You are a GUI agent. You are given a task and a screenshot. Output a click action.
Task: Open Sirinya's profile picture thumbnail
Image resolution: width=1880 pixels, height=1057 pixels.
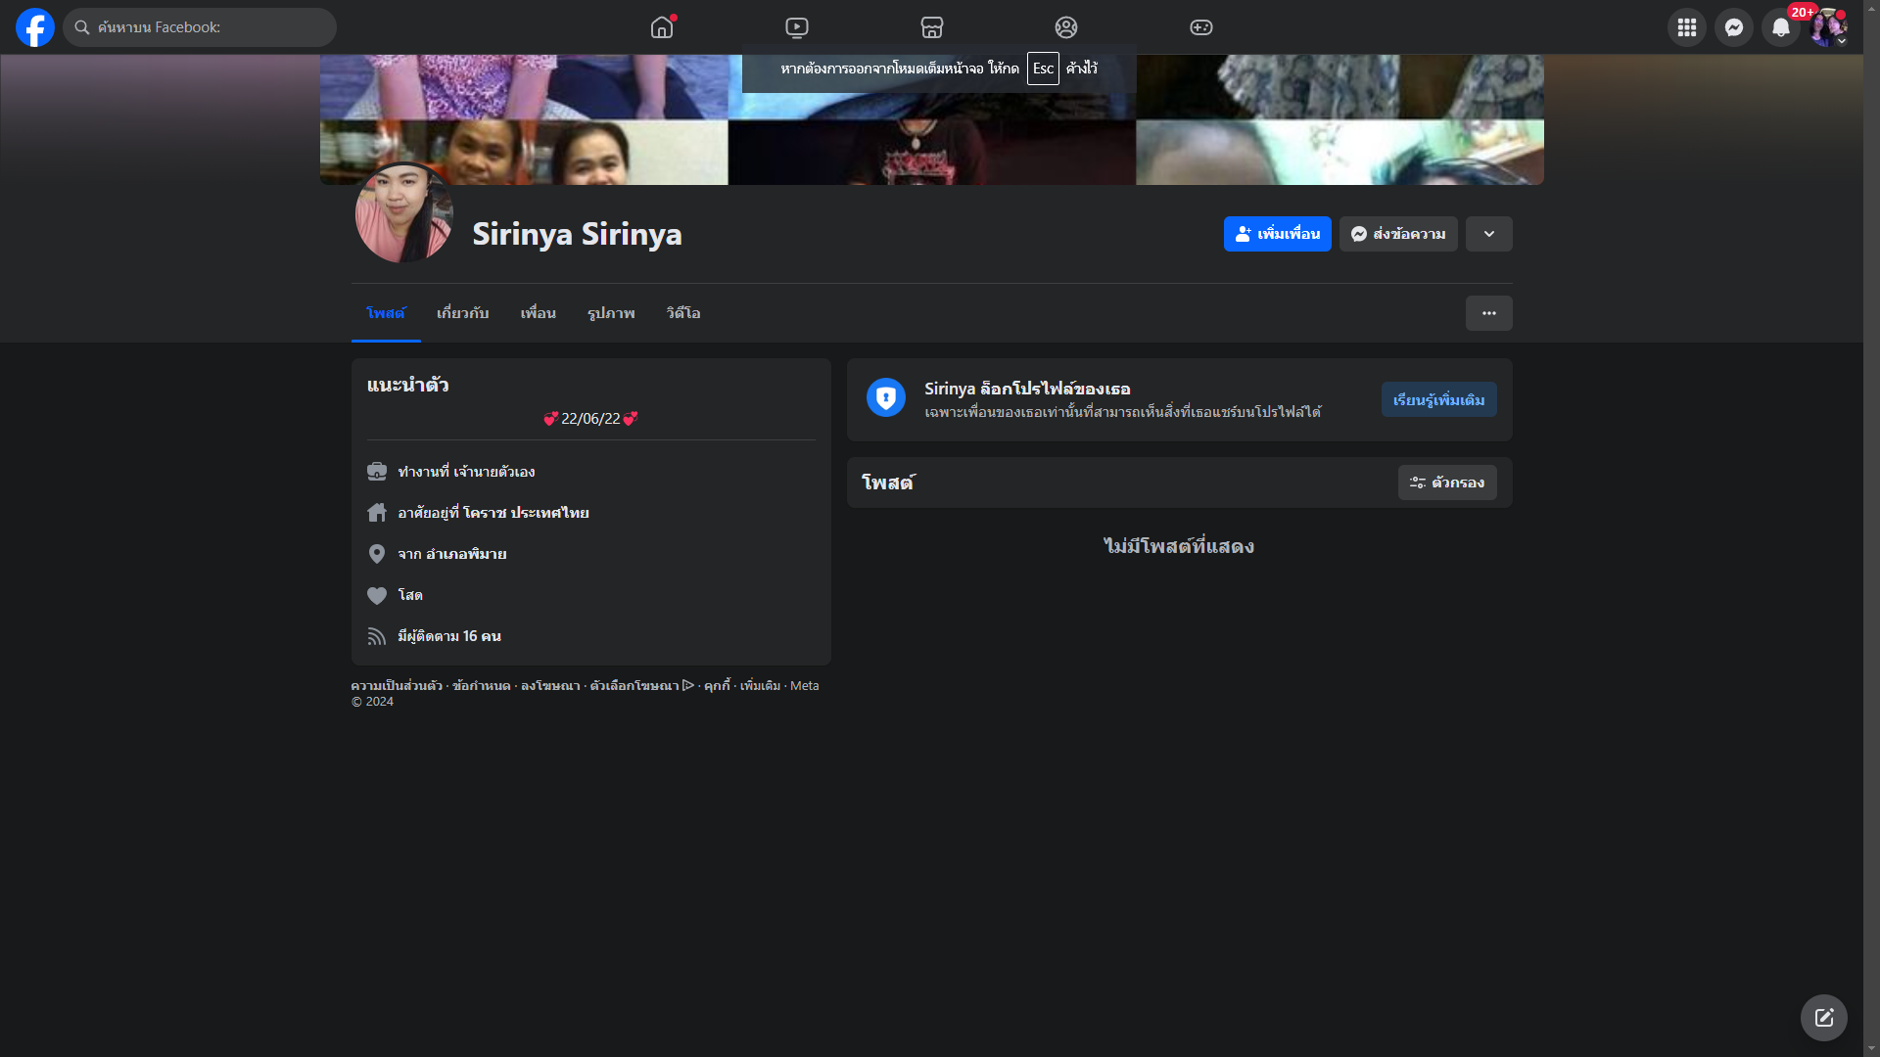coord(403,213)
